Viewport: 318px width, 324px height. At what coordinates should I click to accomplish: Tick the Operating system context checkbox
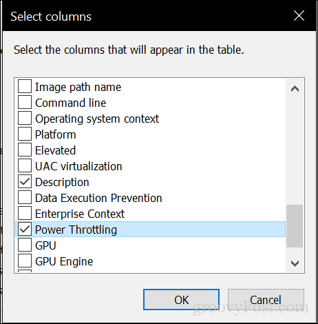25,118
